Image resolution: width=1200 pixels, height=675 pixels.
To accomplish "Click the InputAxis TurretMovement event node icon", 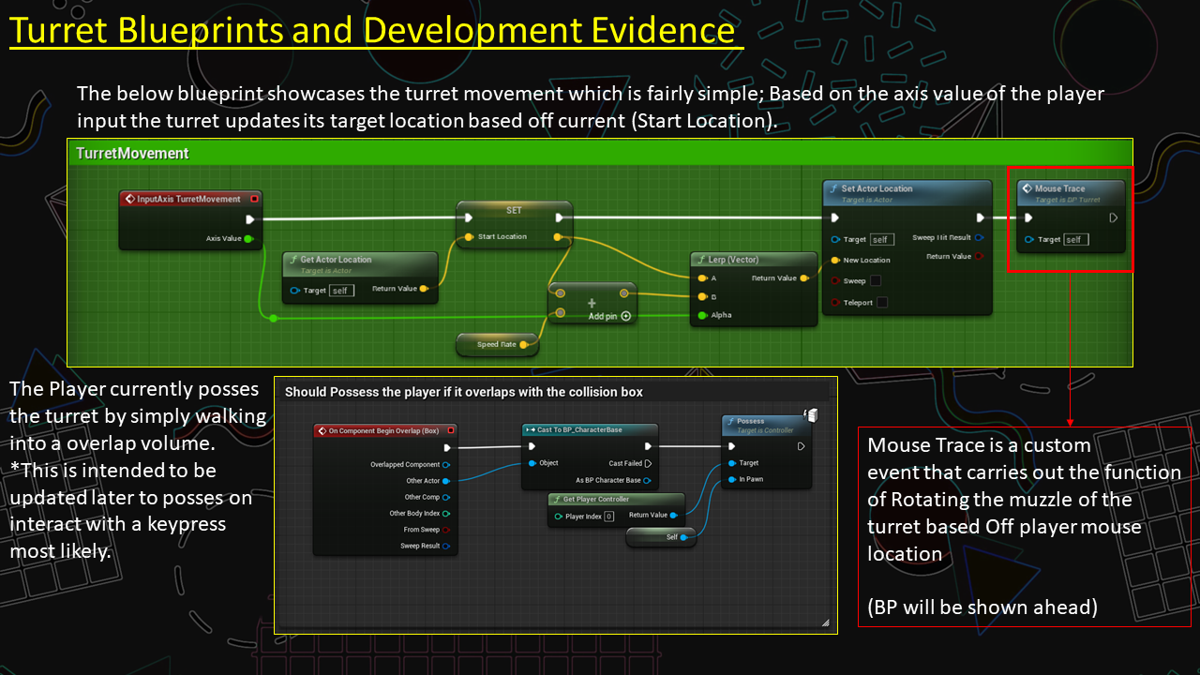I will 129,199.
